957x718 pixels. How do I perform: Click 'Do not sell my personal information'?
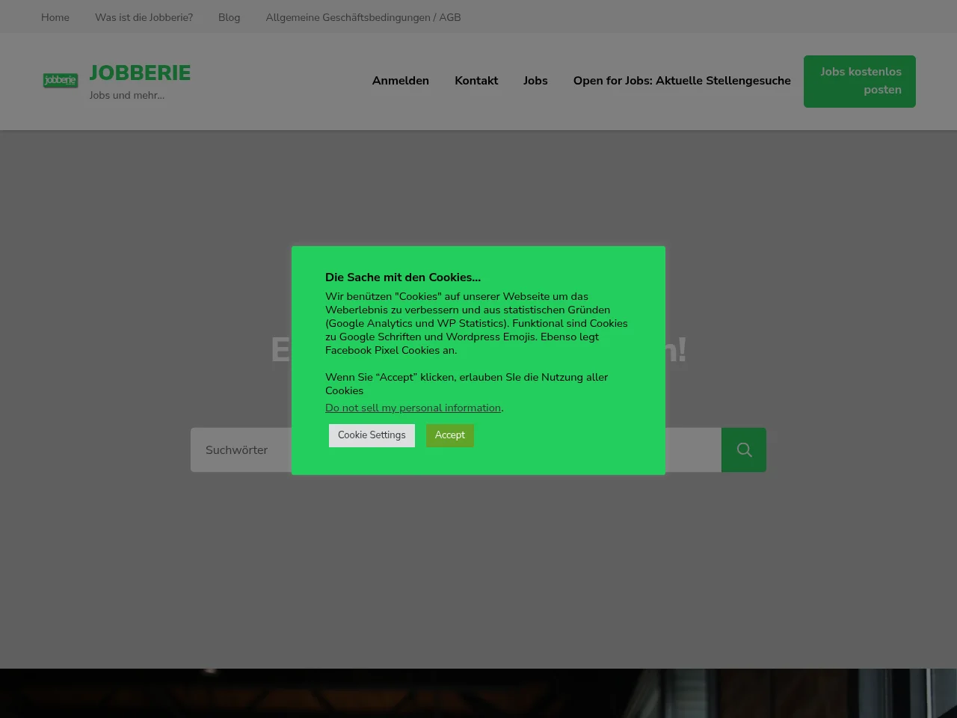[413, 408]
